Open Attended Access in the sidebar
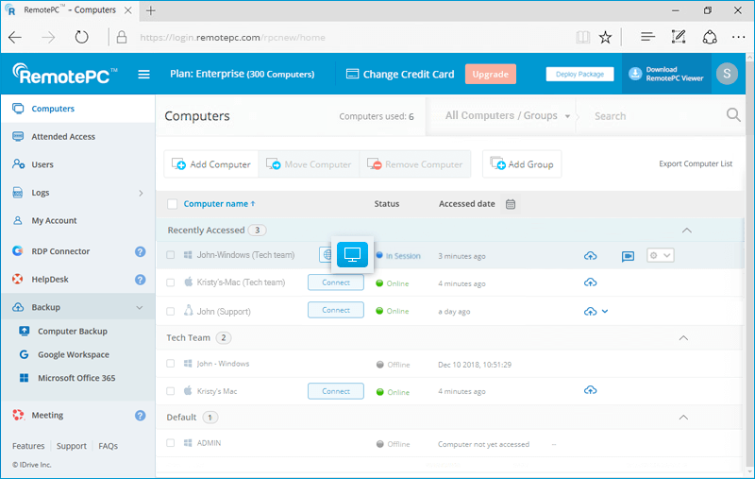 [x=63, y=137]
